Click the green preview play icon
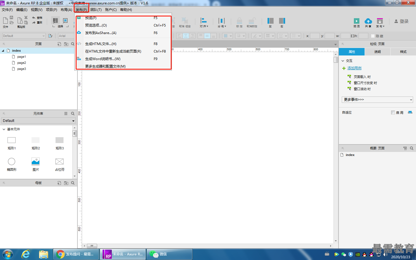416x260 pixels. [357, 21]
